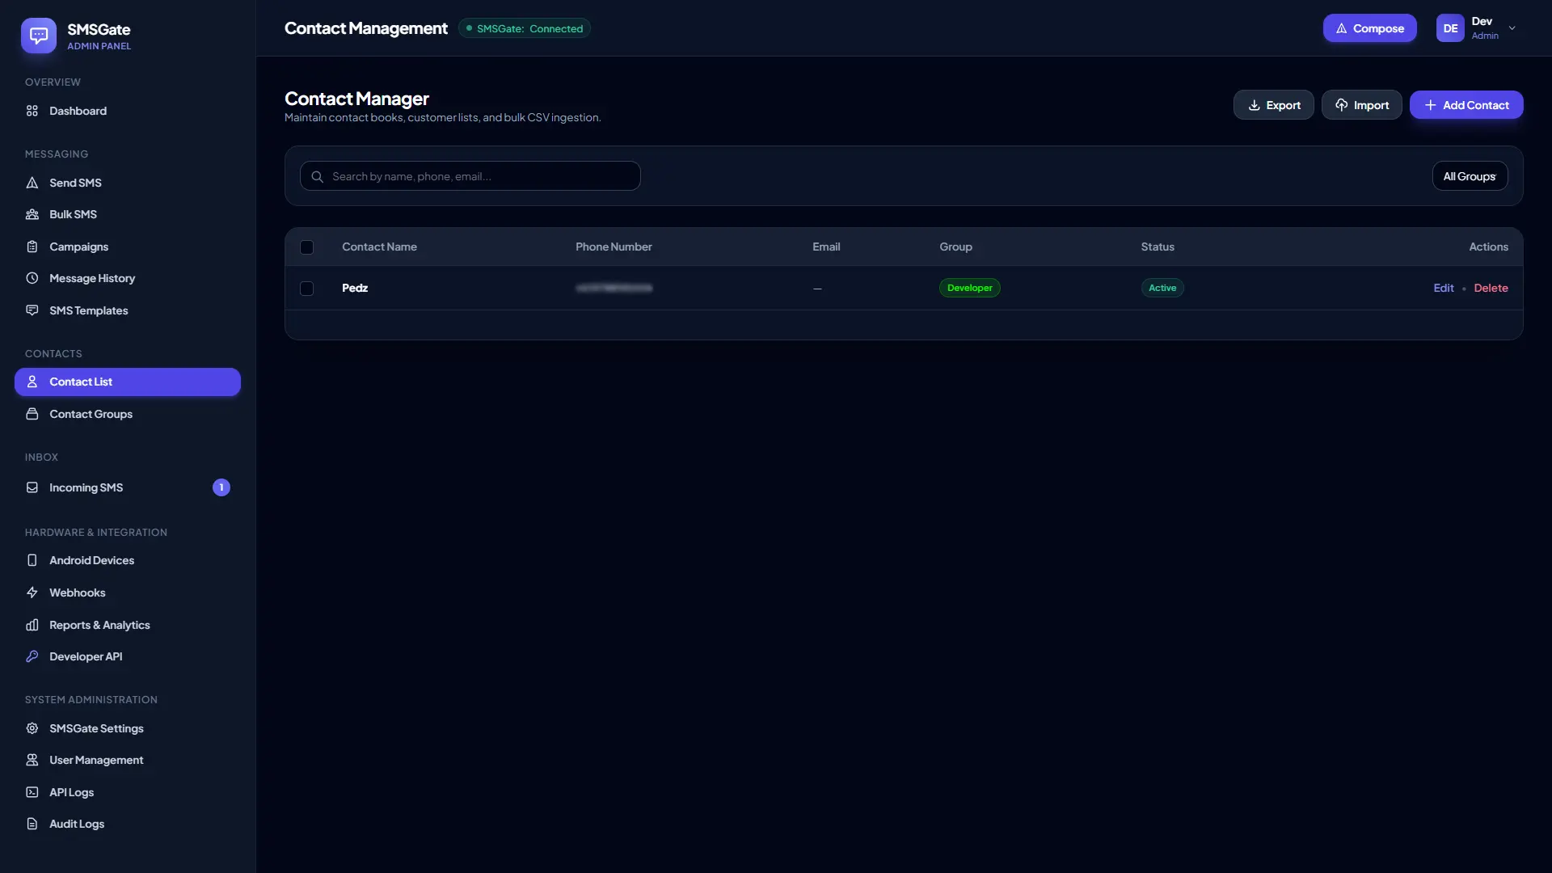Click the User Management users icon

pyautogui.click(x=32, y=760)
